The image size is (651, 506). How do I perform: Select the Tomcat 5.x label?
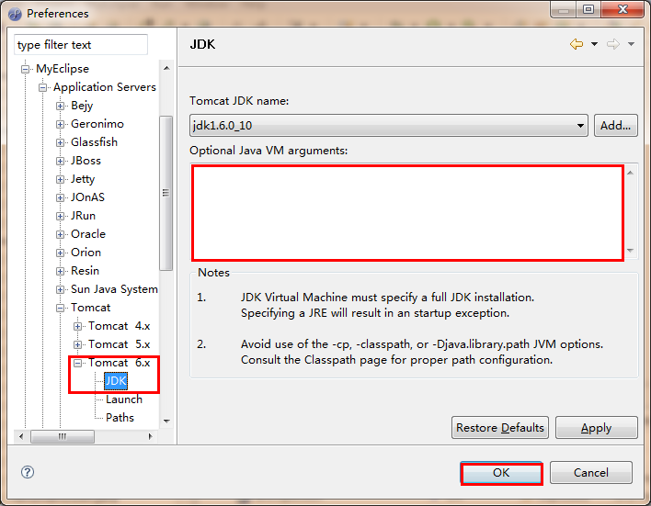pyautogui.click(x=120, y=344)
